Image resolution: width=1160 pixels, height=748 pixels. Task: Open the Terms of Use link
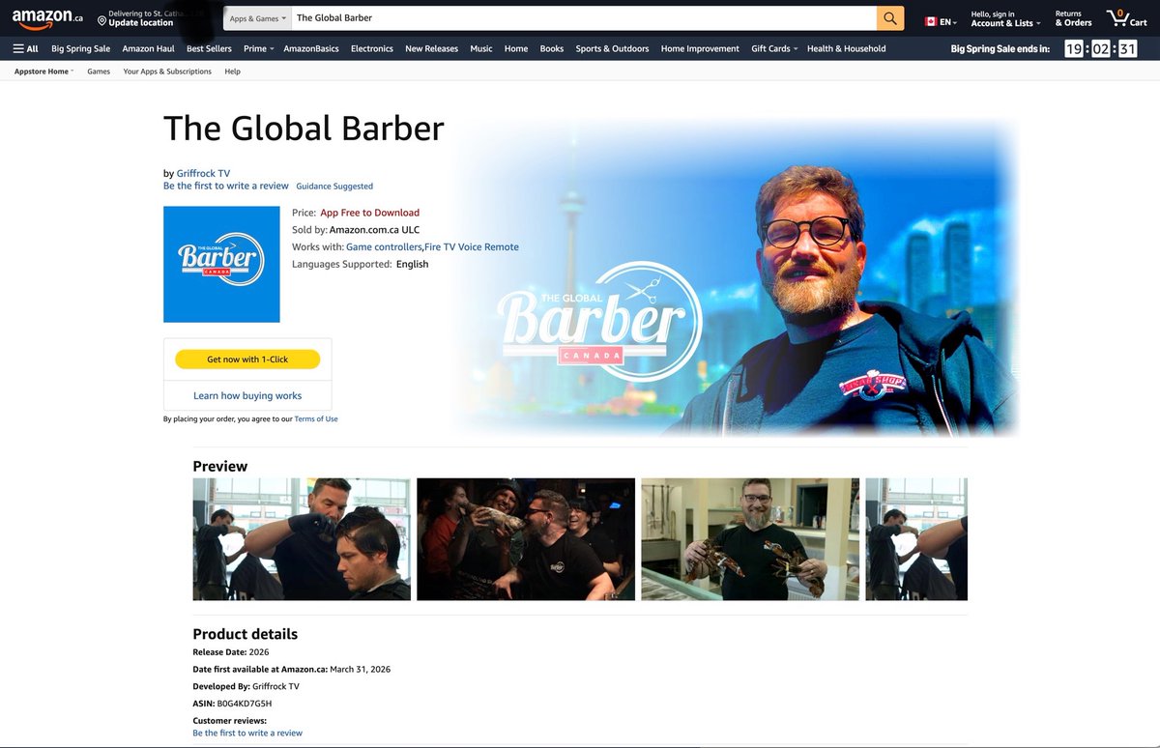[x=316, y=419]
